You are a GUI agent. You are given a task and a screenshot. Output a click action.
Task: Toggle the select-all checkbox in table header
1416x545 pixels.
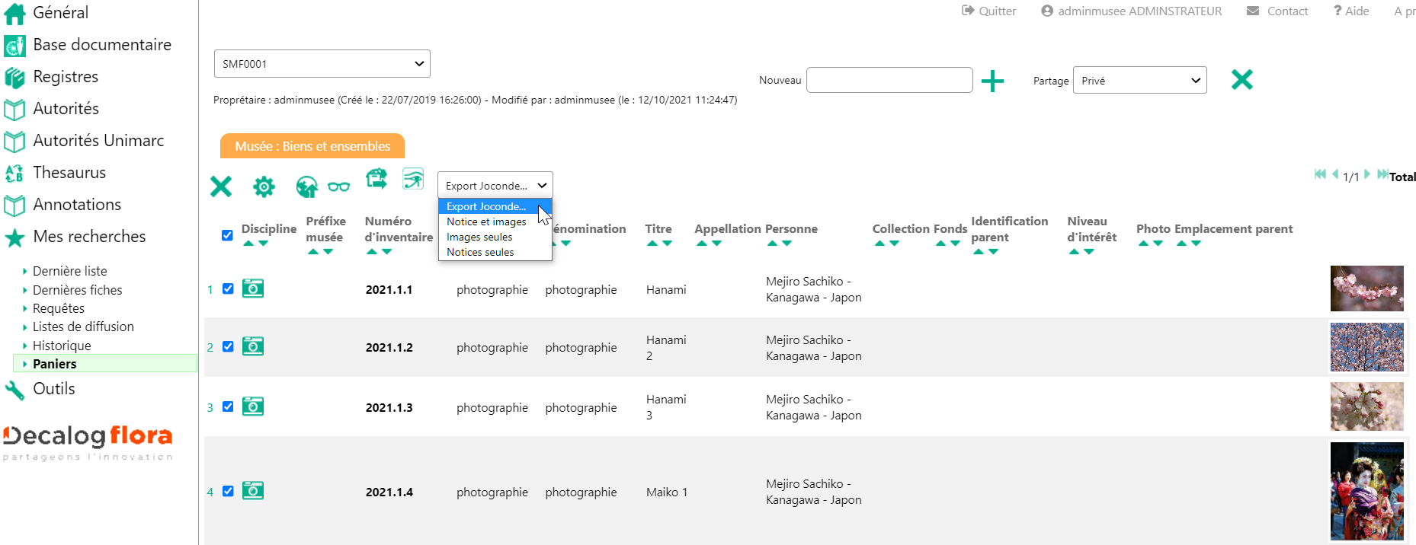pyautogui.click(x=227, y=235)
